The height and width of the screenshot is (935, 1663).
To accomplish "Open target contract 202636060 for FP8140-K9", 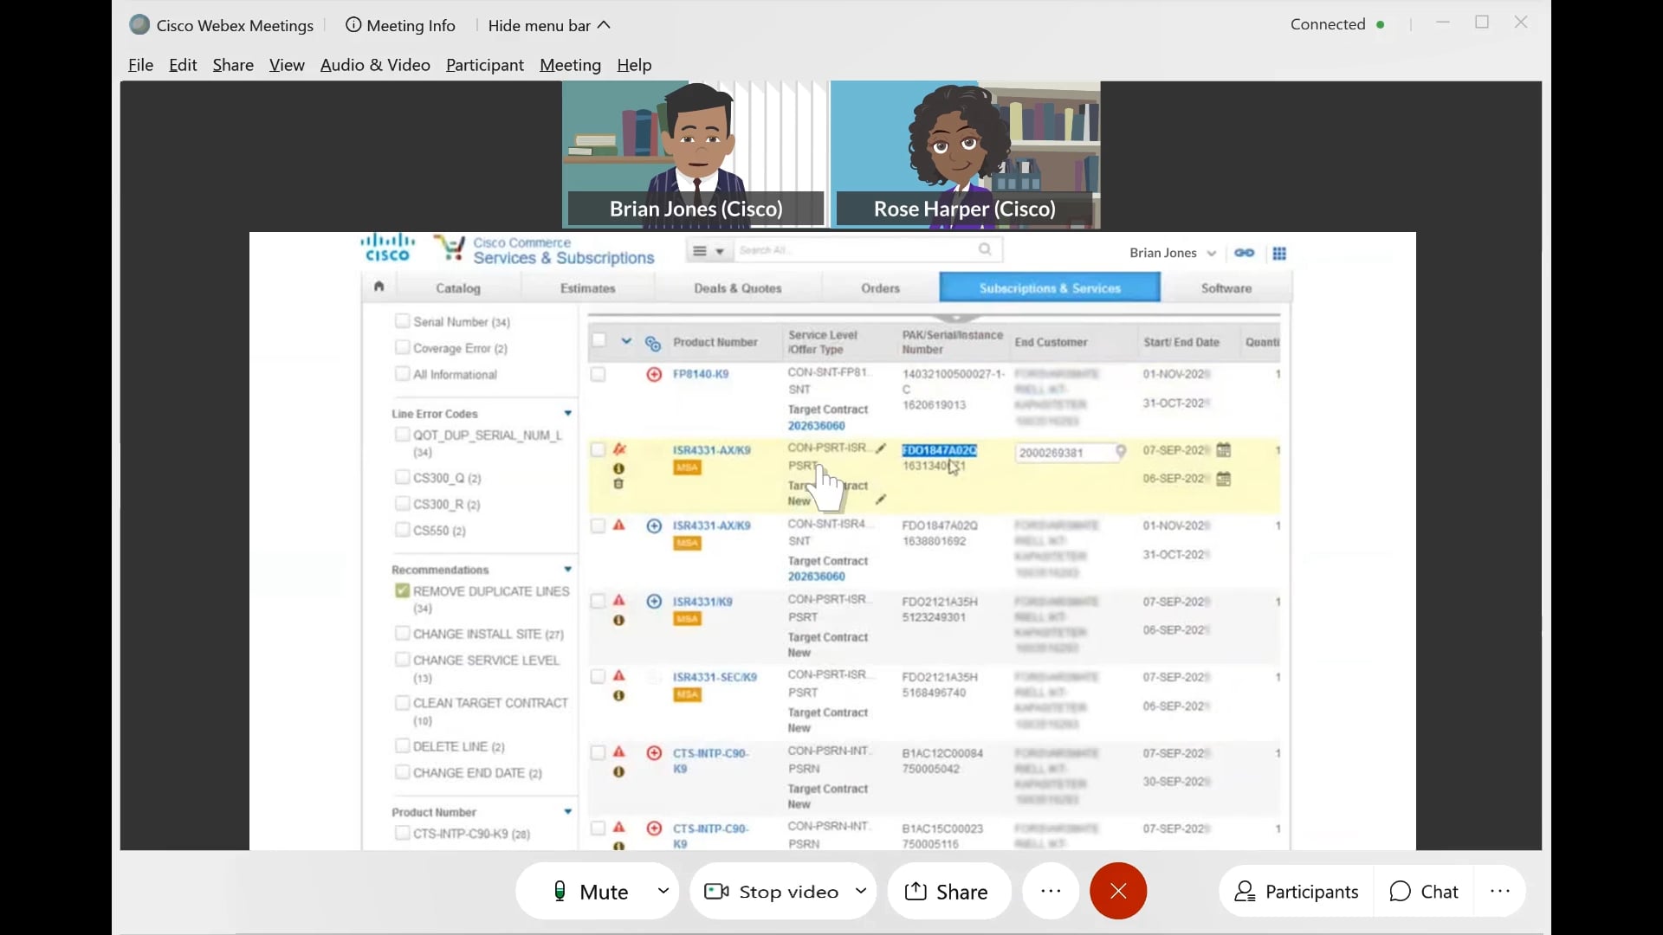I will [816, 426].
